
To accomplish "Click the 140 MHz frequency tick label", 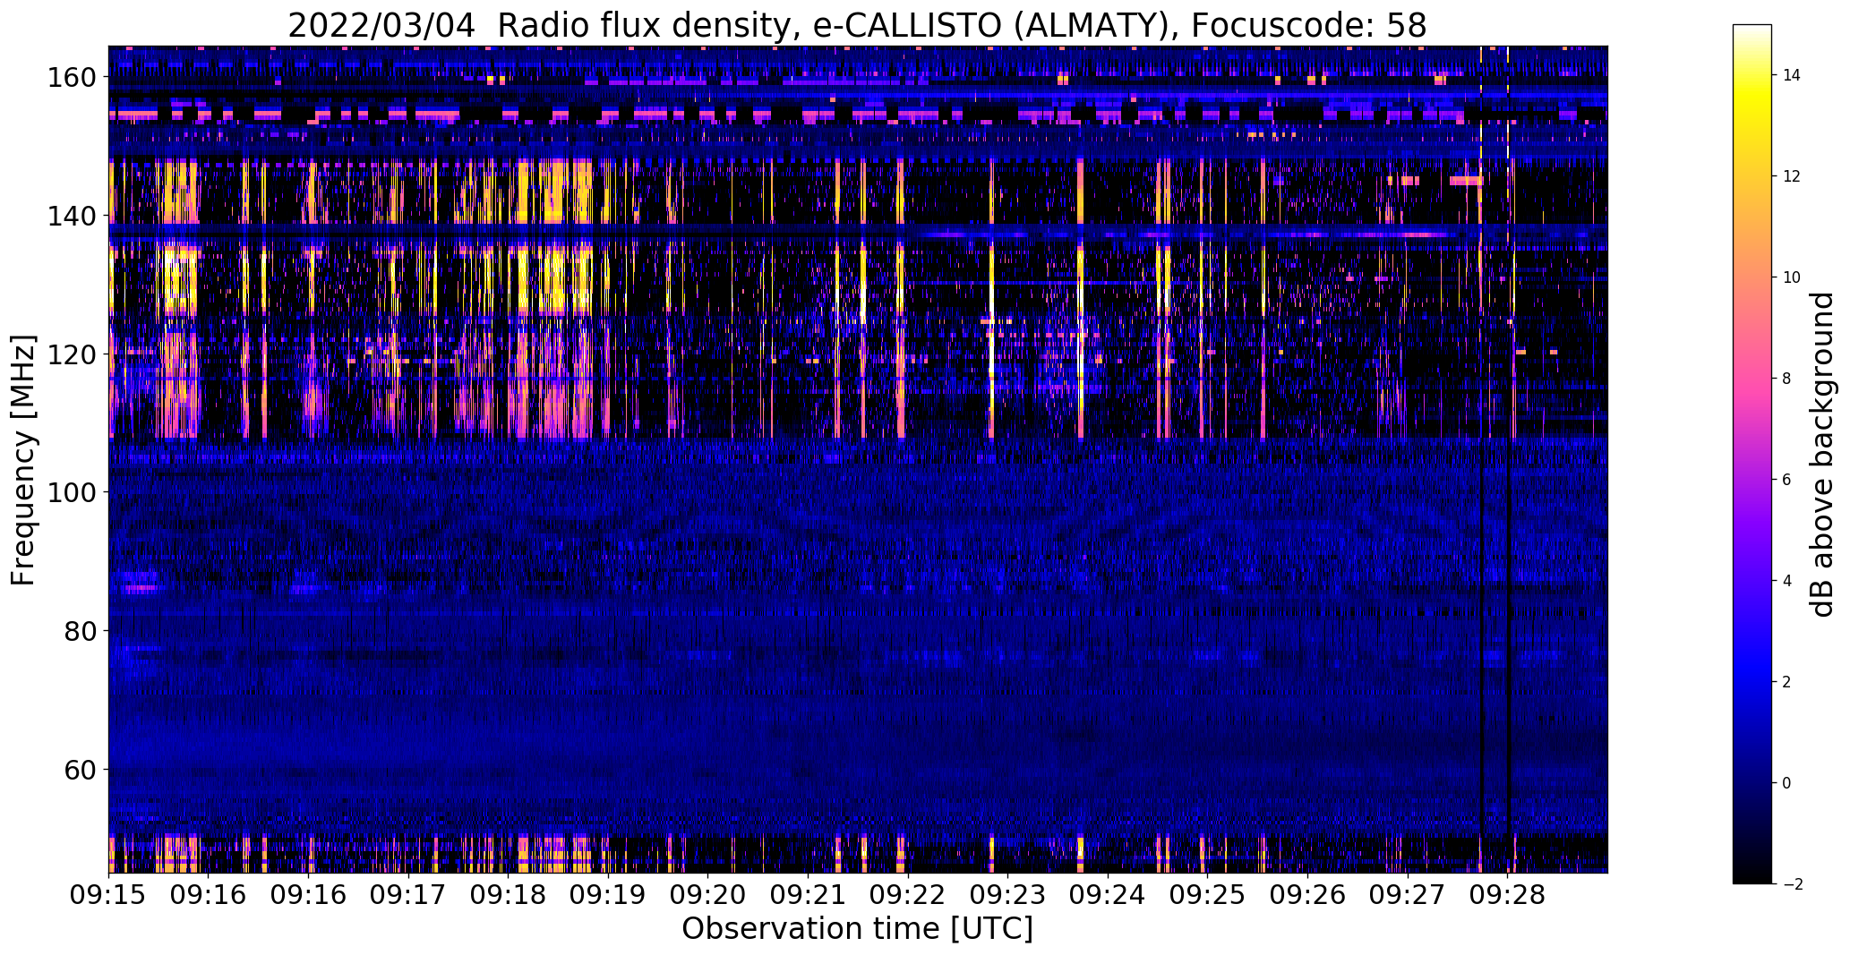I will click(x=71, y=217).
